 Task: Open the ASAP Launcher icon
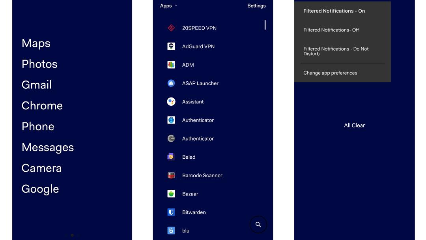pyautogui.click(x=171, y=83)
